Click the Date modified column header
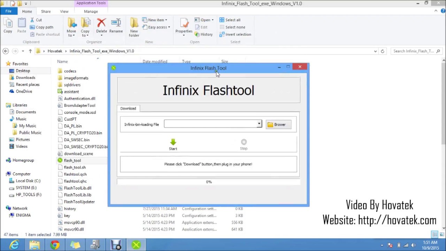The image size is (446, 251). (x=155, y=61)
